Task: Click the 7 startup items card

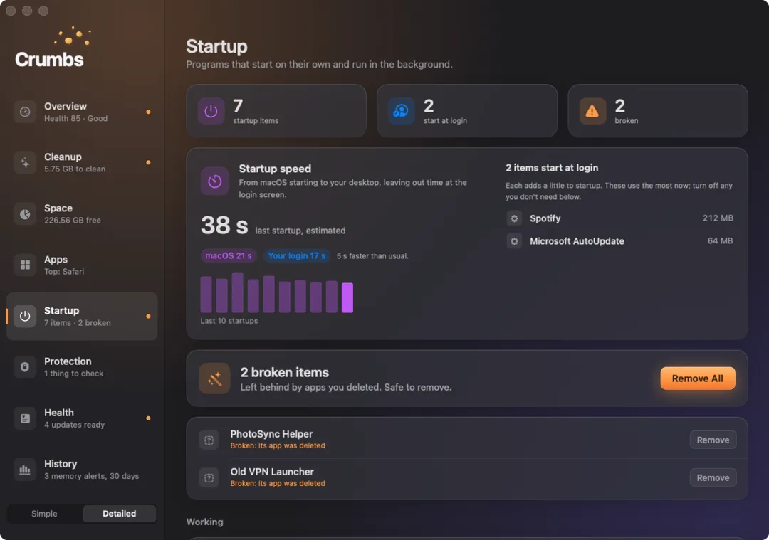Action: pos(276,111)
